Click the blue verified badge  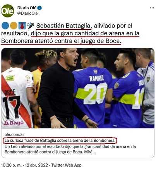pos(39,8)
